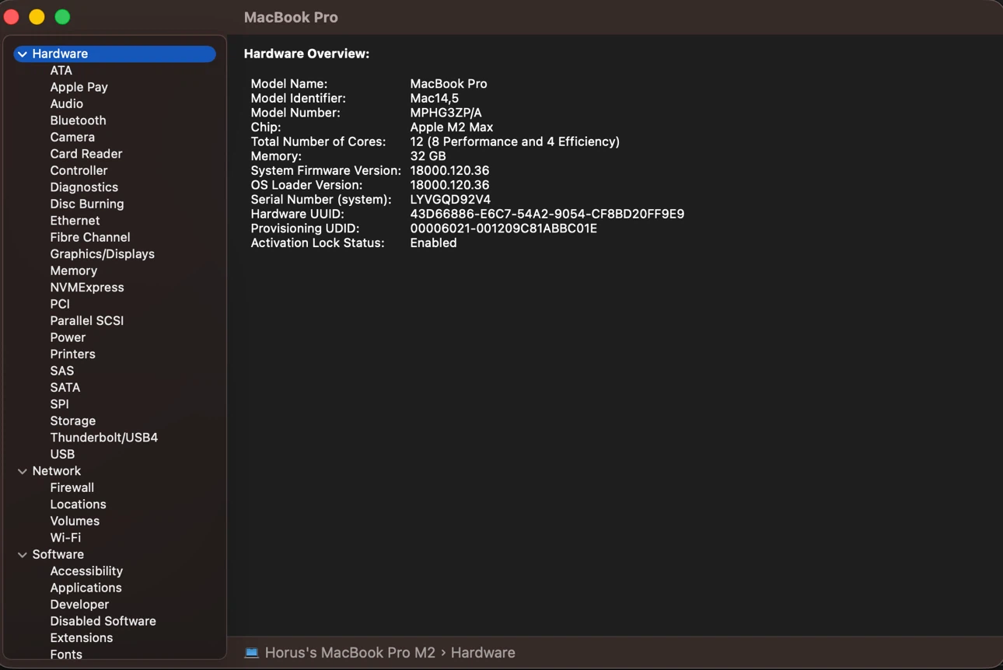
Task: Select Parallel SCSI entry
Action: tap(86, 321)
